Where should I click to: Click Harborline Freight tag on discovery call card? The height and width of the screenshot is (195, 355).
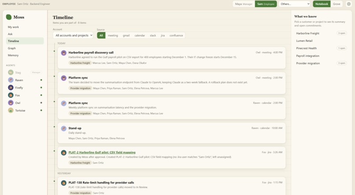[x=80, y=63]
